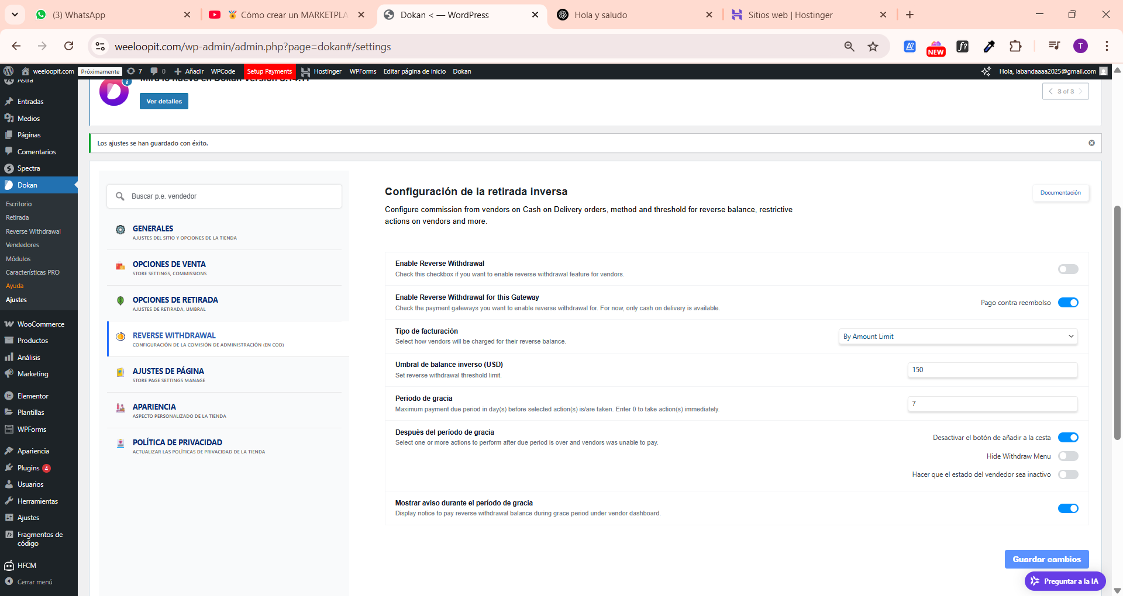Click the Guardar cambios button
The image size is (1123, 596).
click(1046, 559)
